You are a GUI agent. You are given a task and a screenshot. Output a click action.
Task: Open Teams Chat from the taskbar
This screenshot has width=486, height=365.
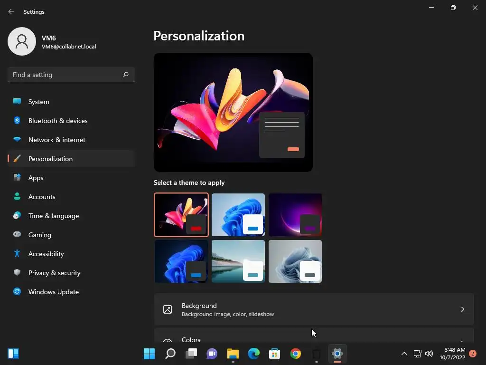212,354
